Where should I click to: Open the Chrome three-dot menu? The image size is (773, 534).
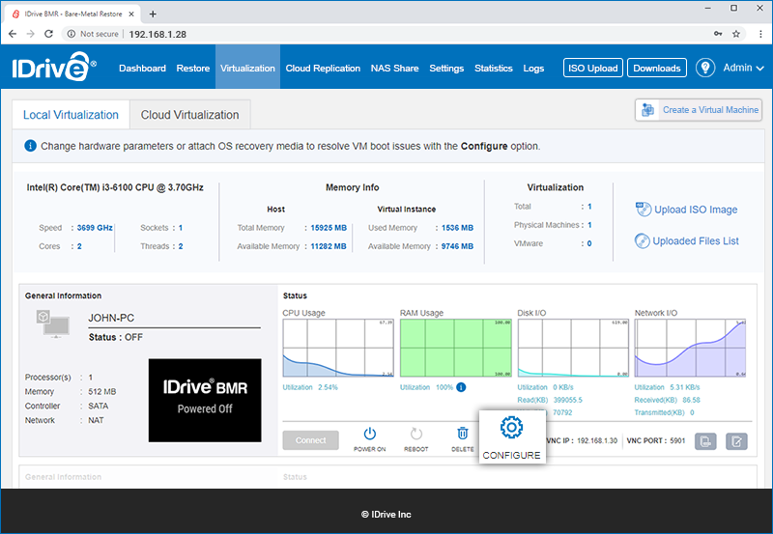tap(760, 34)
